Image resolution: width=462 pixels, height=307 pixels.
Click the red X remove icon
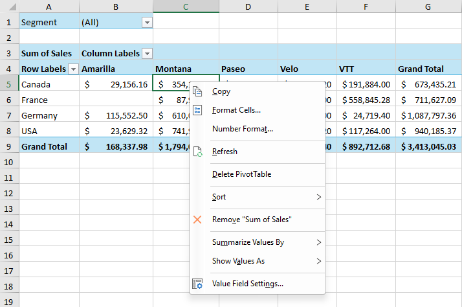click(197, 220)
